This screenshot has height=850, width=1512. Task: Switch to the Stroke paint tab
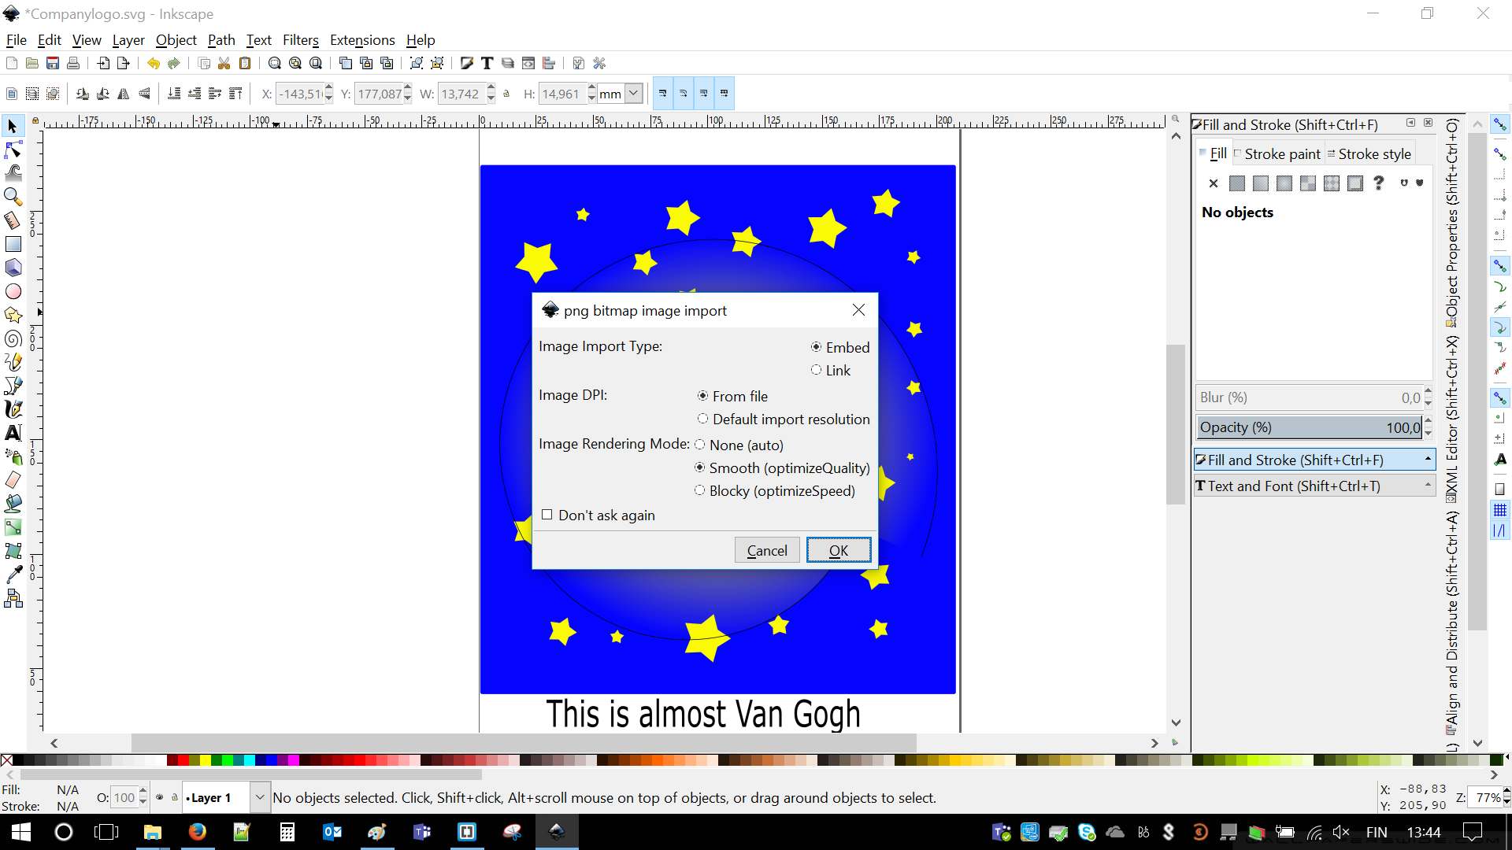(x=1277, y=153)
